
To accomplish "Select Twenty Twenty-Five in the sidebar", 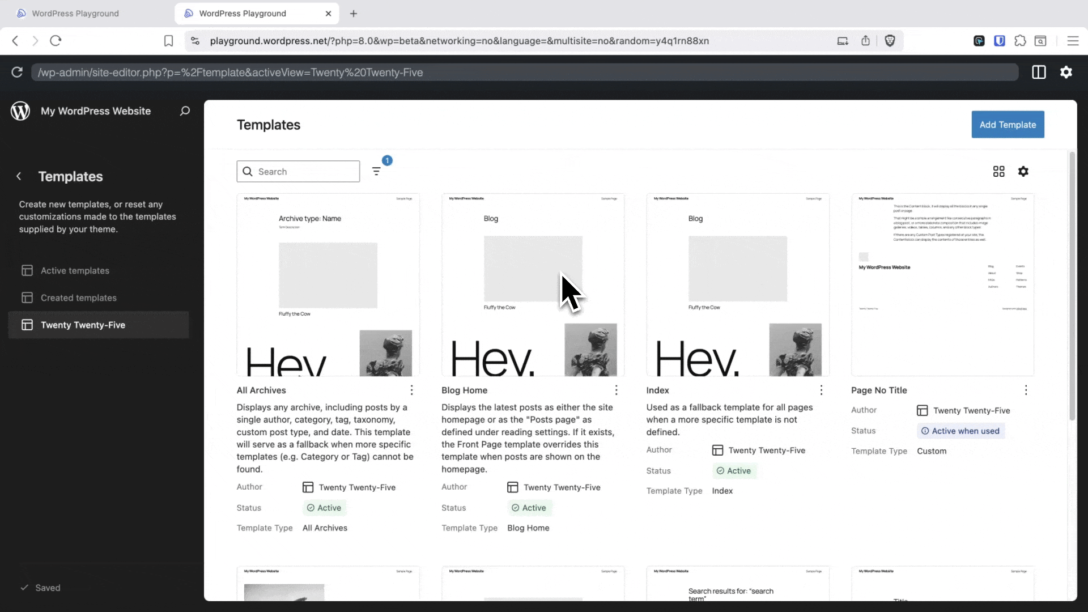I will tap(82, 325).
